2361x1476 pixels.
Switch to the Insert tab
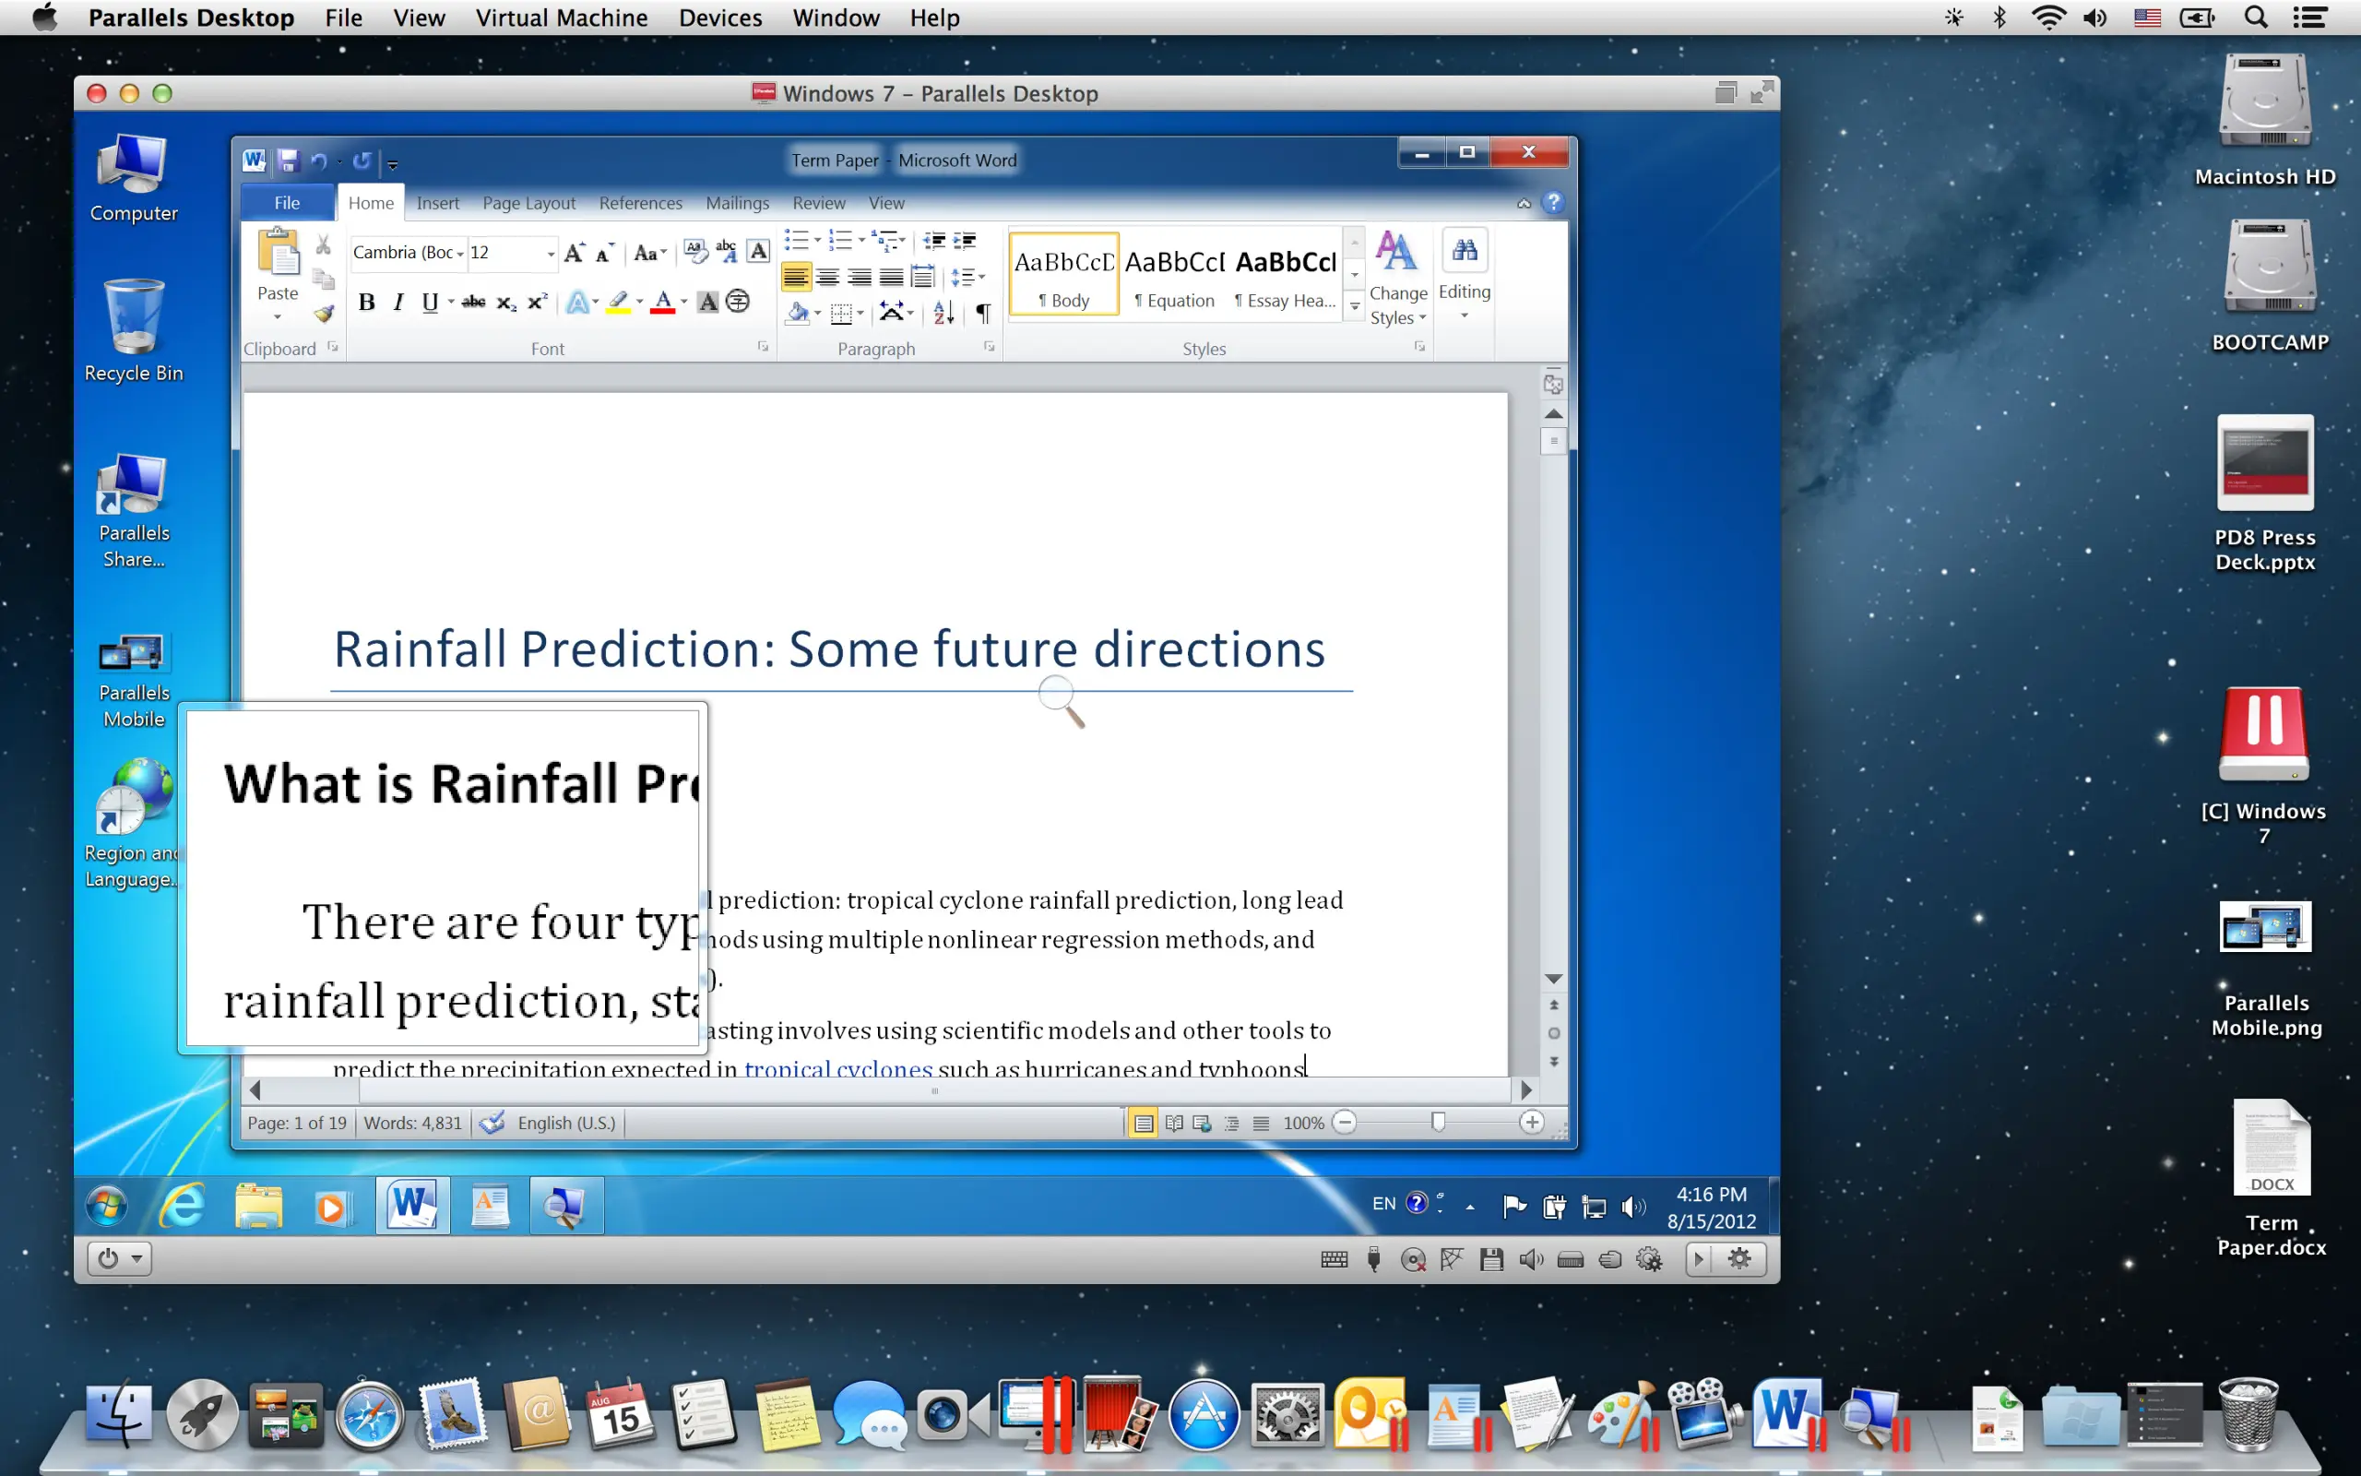[x=437, y=203]
